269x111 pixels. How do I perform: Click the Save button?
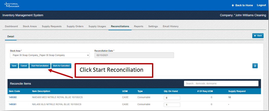click(x=14, y=66)
